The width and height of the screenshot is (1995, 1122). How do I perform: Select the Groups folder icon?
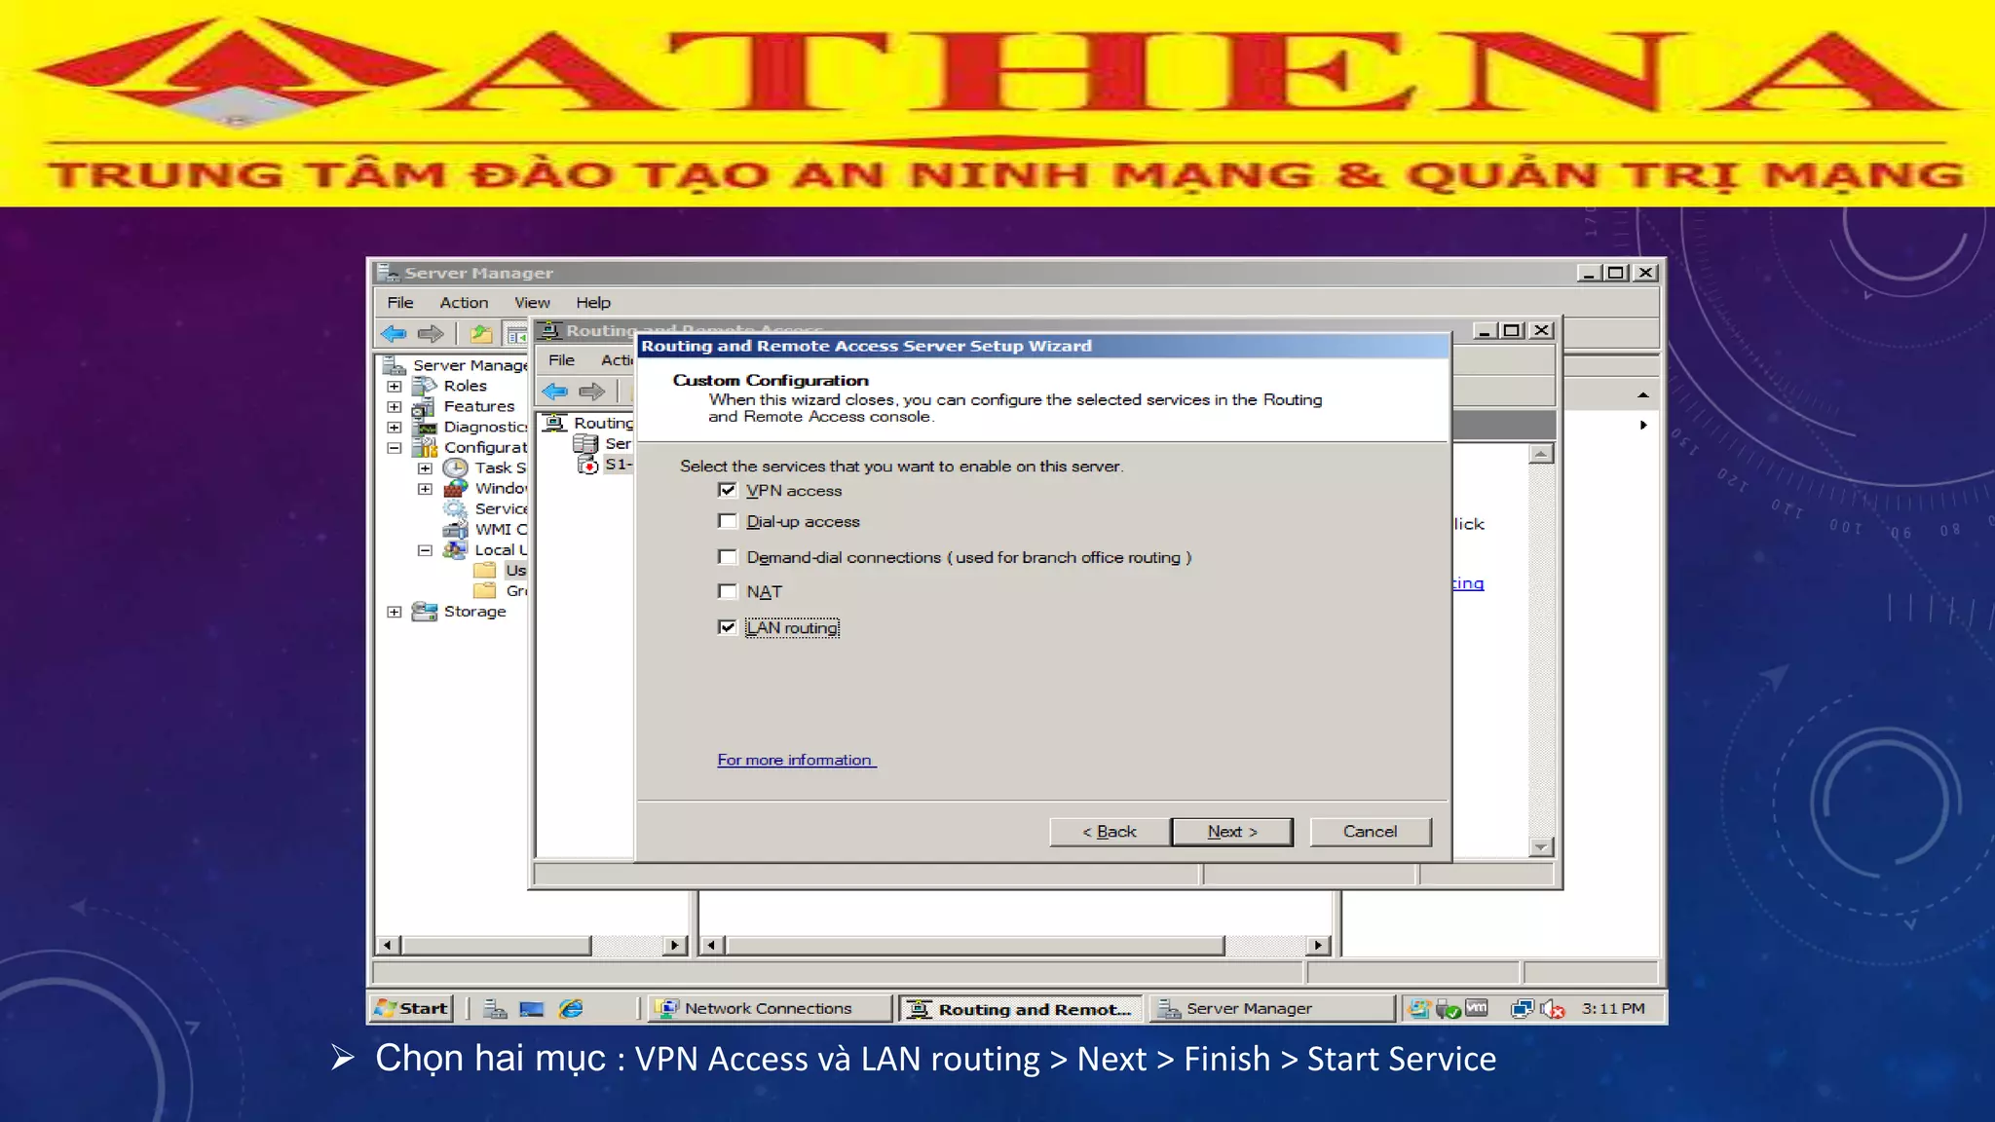(485, 590)
